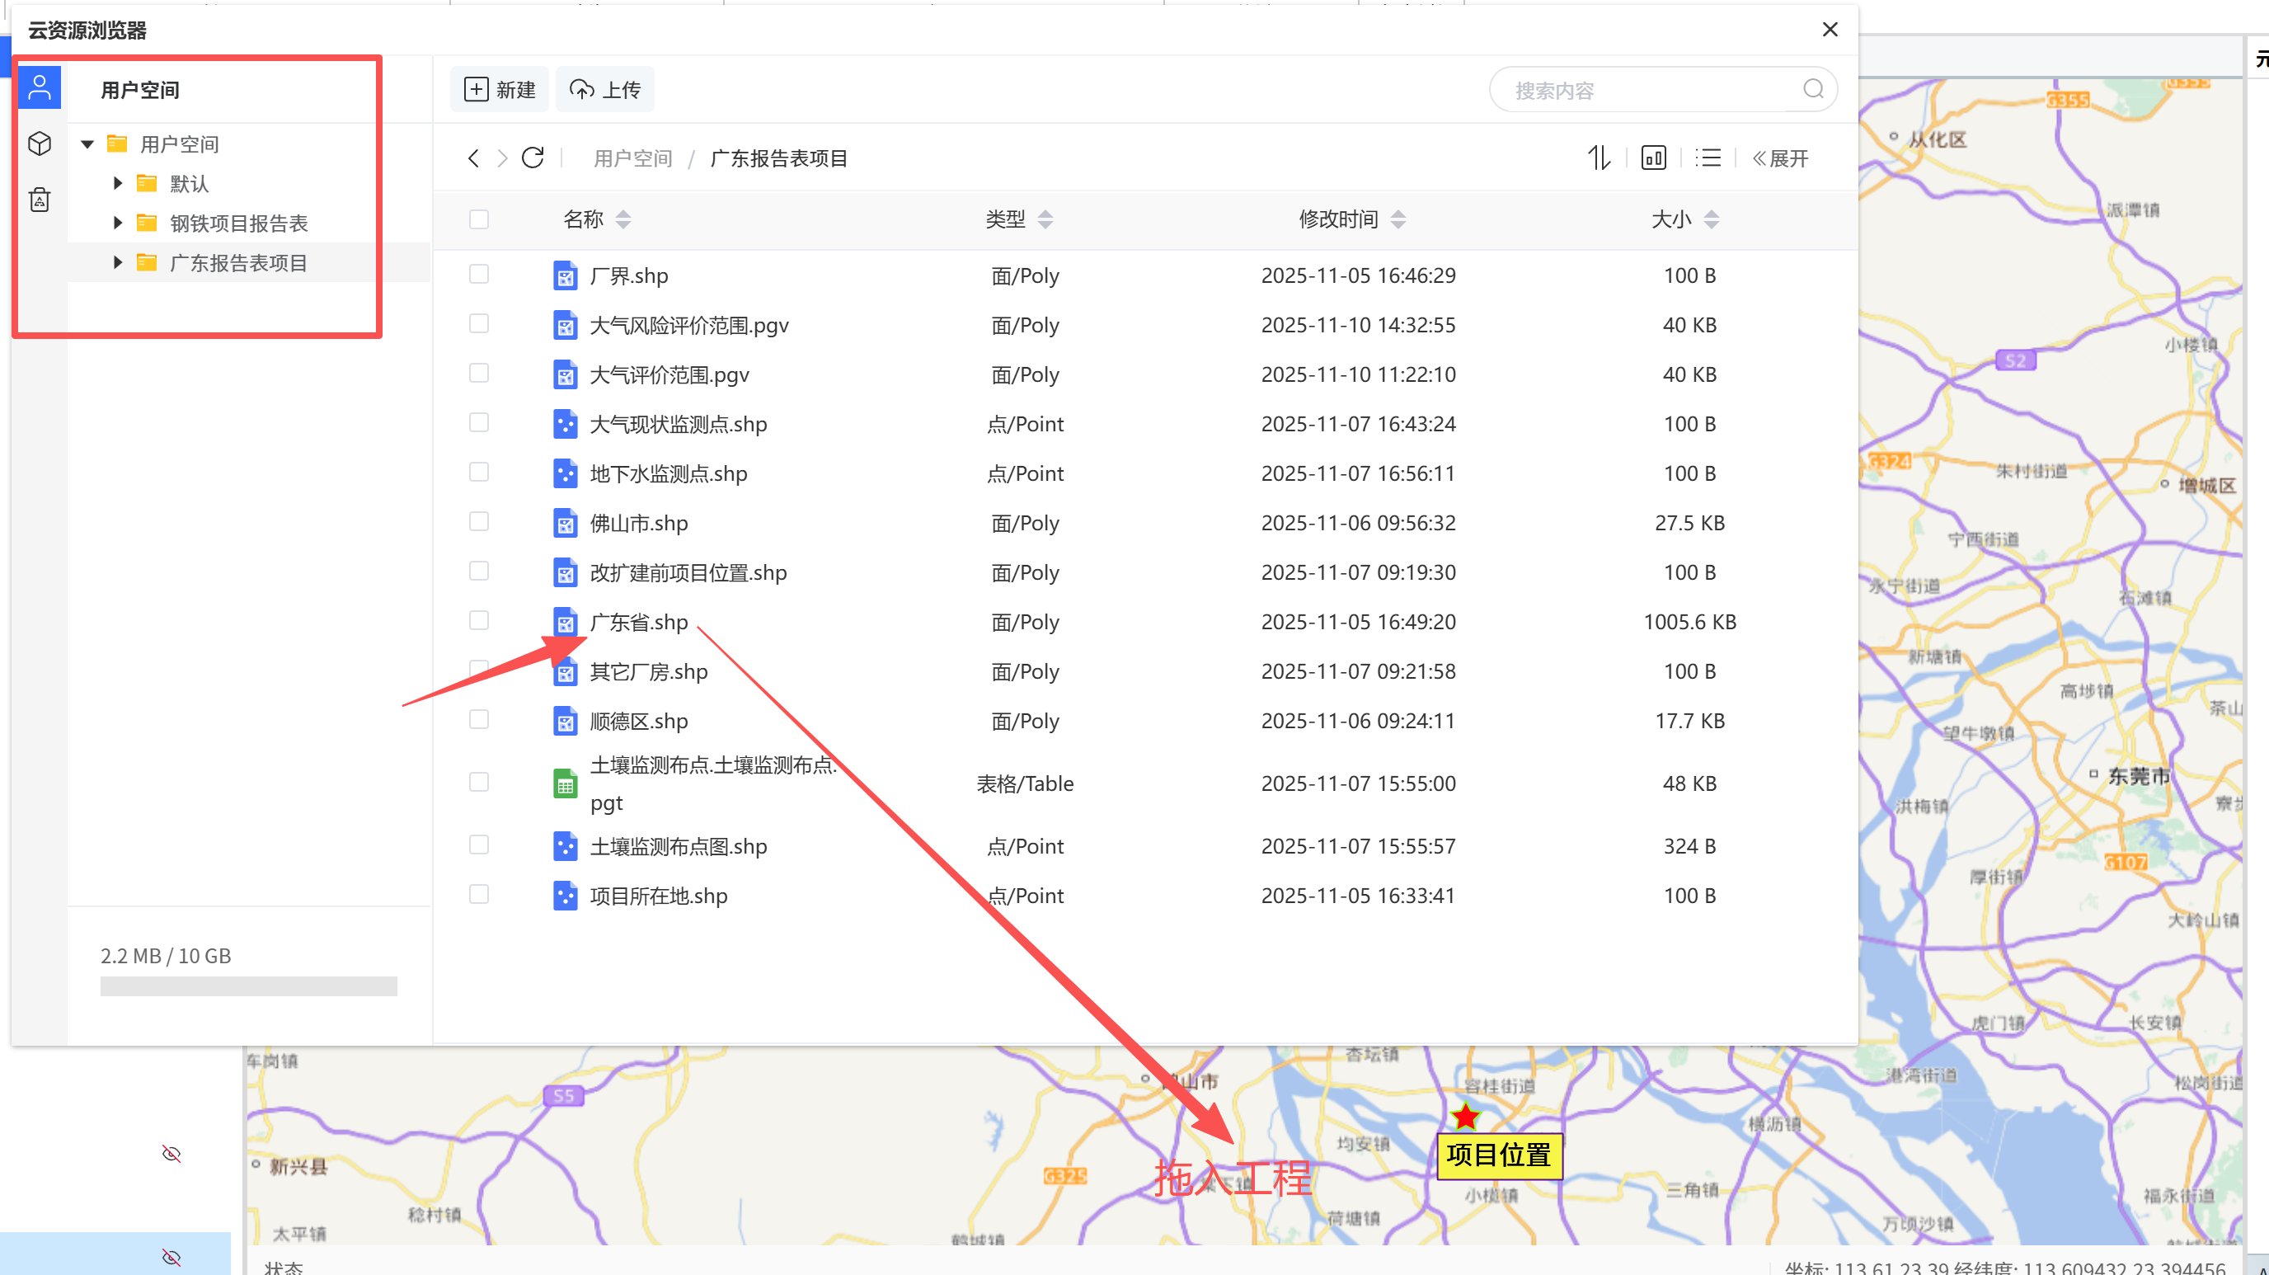Screen dimensions: 2269x1275
Task: Open the 土壤监测布点图.shp file name
Action: click(x=679, y=846)
